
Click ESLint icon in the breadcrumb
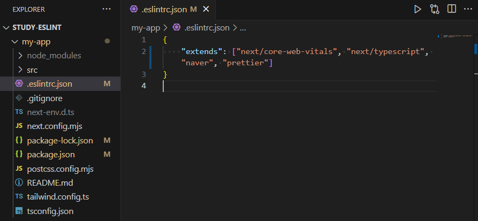point(177,27)
